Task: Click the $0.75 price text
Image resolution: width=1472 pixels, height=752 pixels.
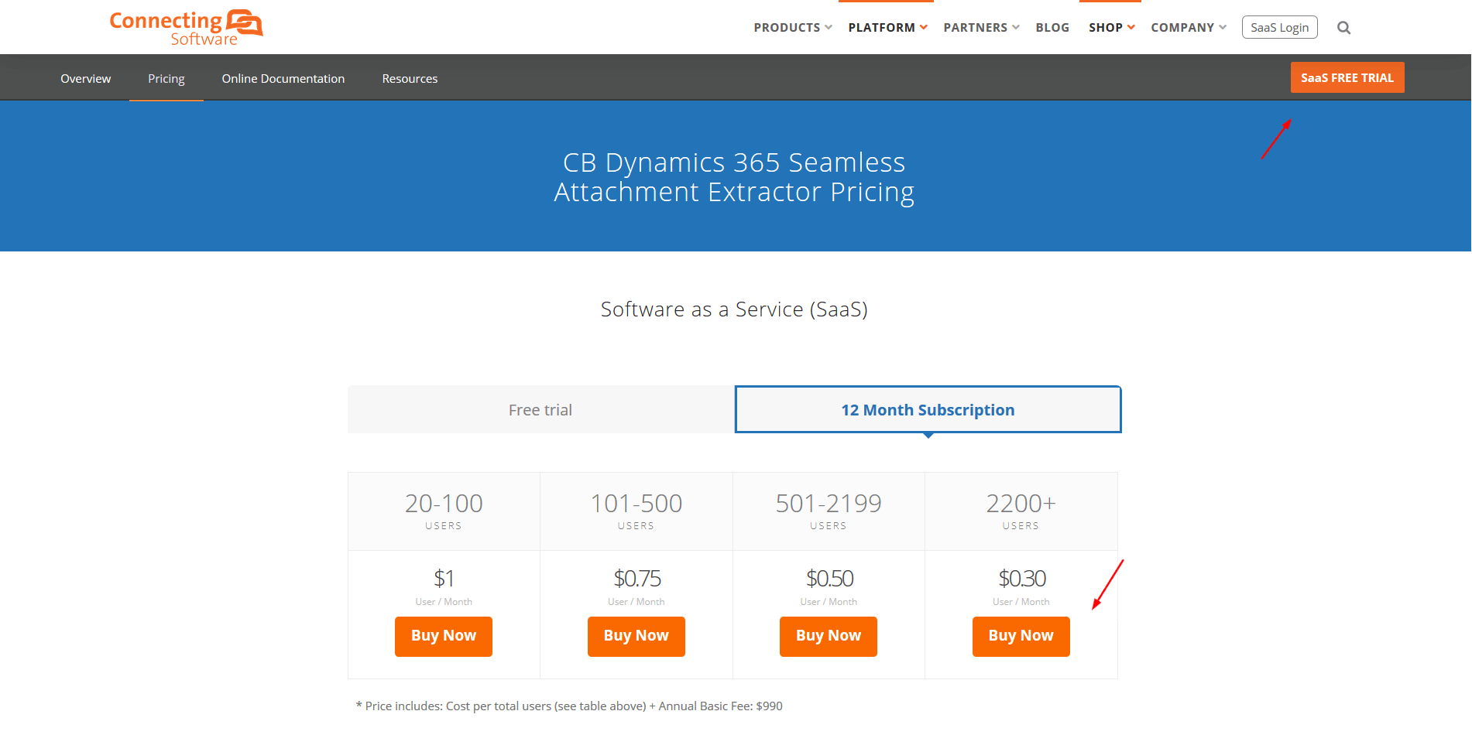Action: (636, 578)
